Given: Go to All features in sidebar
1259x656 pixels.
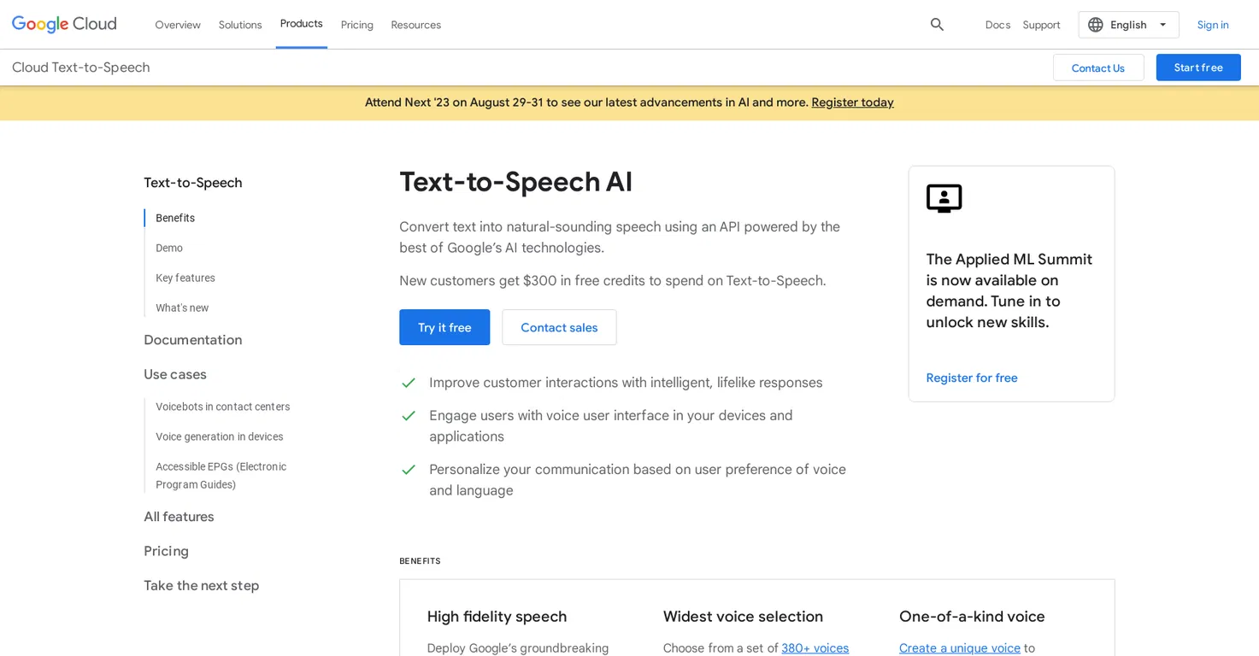Looking at the screenshot, I should [x=179, y=517].
